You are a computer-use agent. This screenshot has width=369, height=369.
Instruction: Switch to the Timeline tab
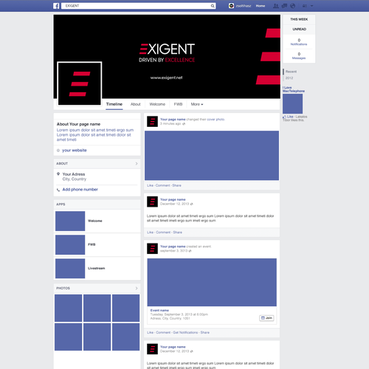click(114, 104)
